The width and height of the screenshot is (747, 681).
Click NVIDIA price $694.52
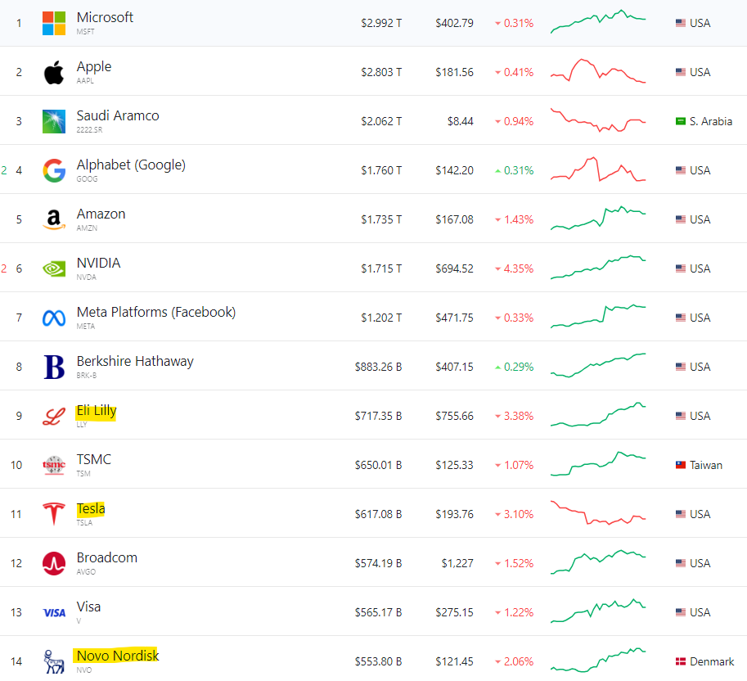[454, 268]
